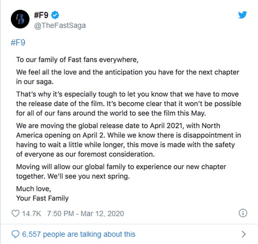The width and height of the screenshot is (258, 244).
Task: Expand the conversation with the right chevron
Action: point(244,234)
